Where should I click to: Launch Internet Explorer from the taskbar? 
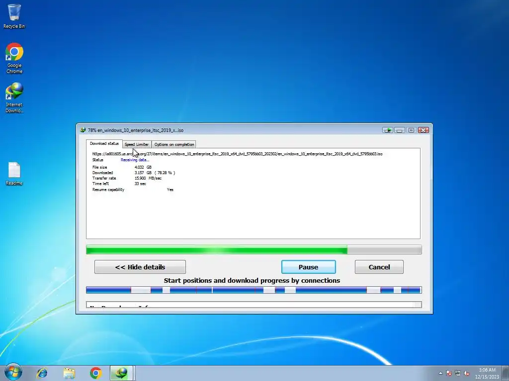click(42, 373)
